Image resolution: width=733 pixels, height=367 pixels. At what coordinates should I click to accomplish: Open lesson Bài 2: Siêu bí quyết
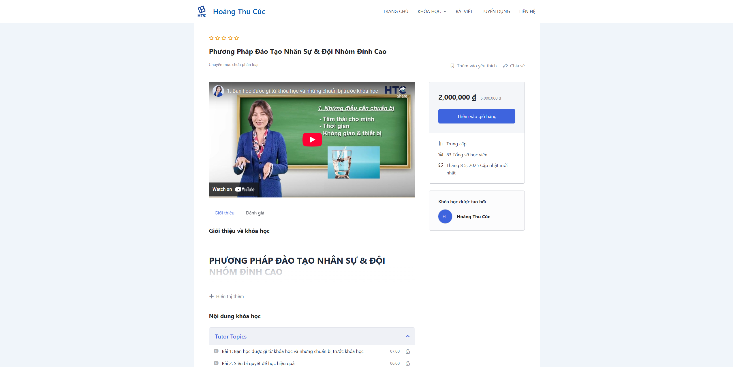(x=258, y=363)
